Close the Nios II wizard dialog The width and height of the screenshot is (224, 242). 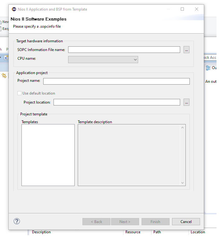pos(197,9)
